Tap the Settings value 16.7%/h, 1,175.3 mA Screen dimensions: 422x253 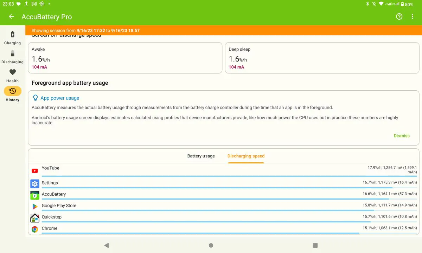pos(390,183)
